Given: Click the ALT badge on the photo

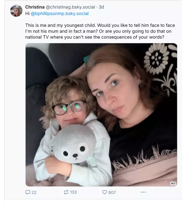Looking at the screenshot, I should coord(173,183).
